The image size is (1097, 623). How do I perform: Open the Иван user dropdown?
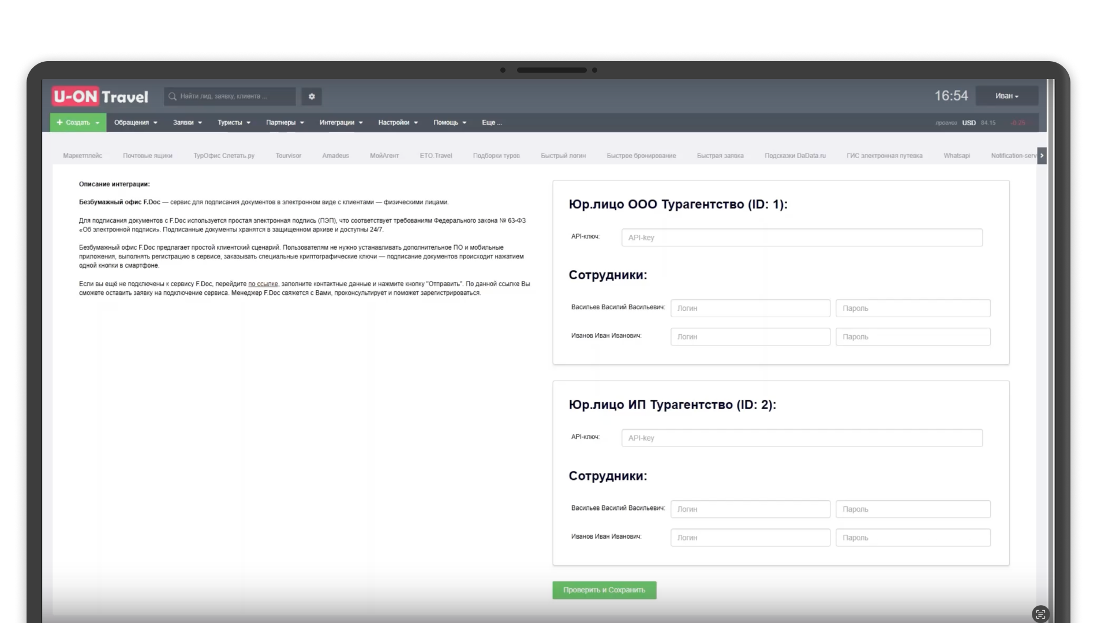click(1006, 96)
